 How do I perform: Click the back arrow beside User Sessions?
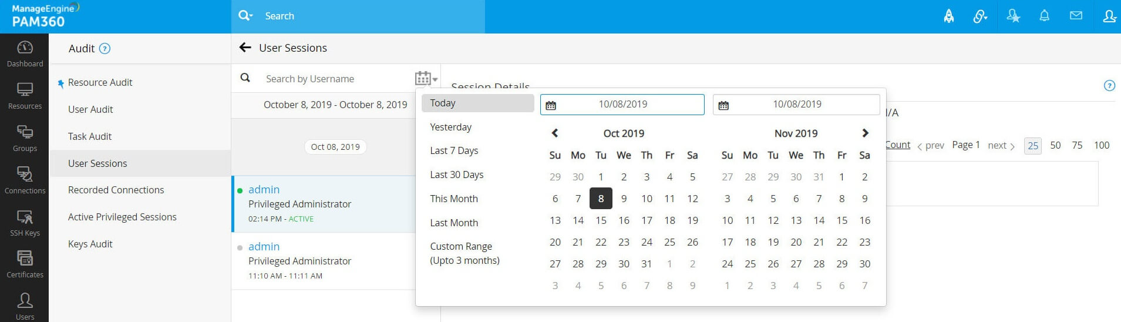[x=245, y=48]
